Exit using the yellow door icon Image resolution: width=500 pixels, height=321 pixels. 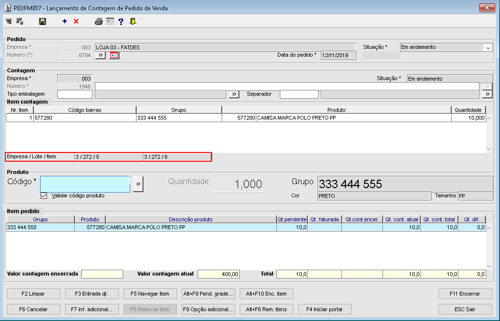[x=133, y=21]
